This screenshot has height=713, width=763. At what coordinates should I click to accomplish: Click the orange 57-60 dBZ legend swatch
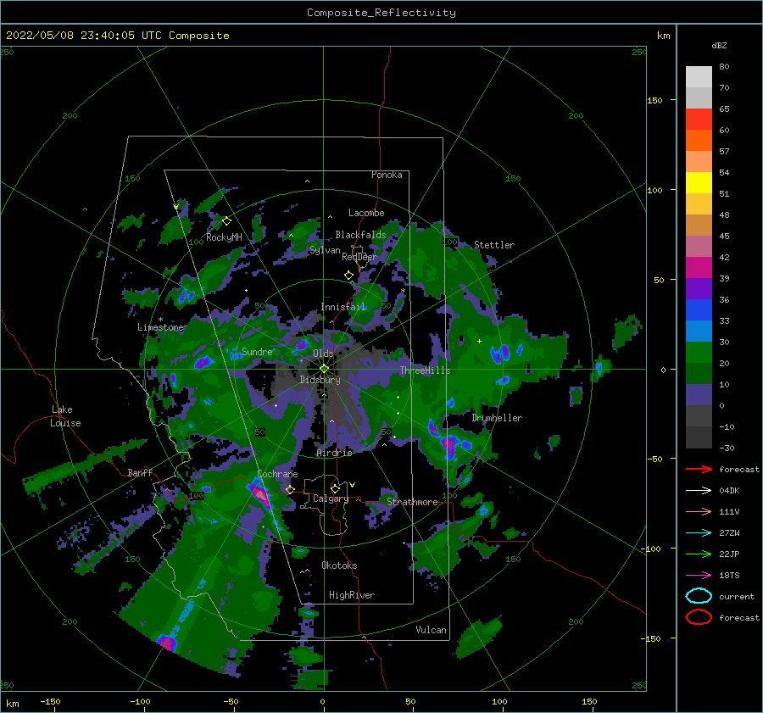[x=699, y=141]
